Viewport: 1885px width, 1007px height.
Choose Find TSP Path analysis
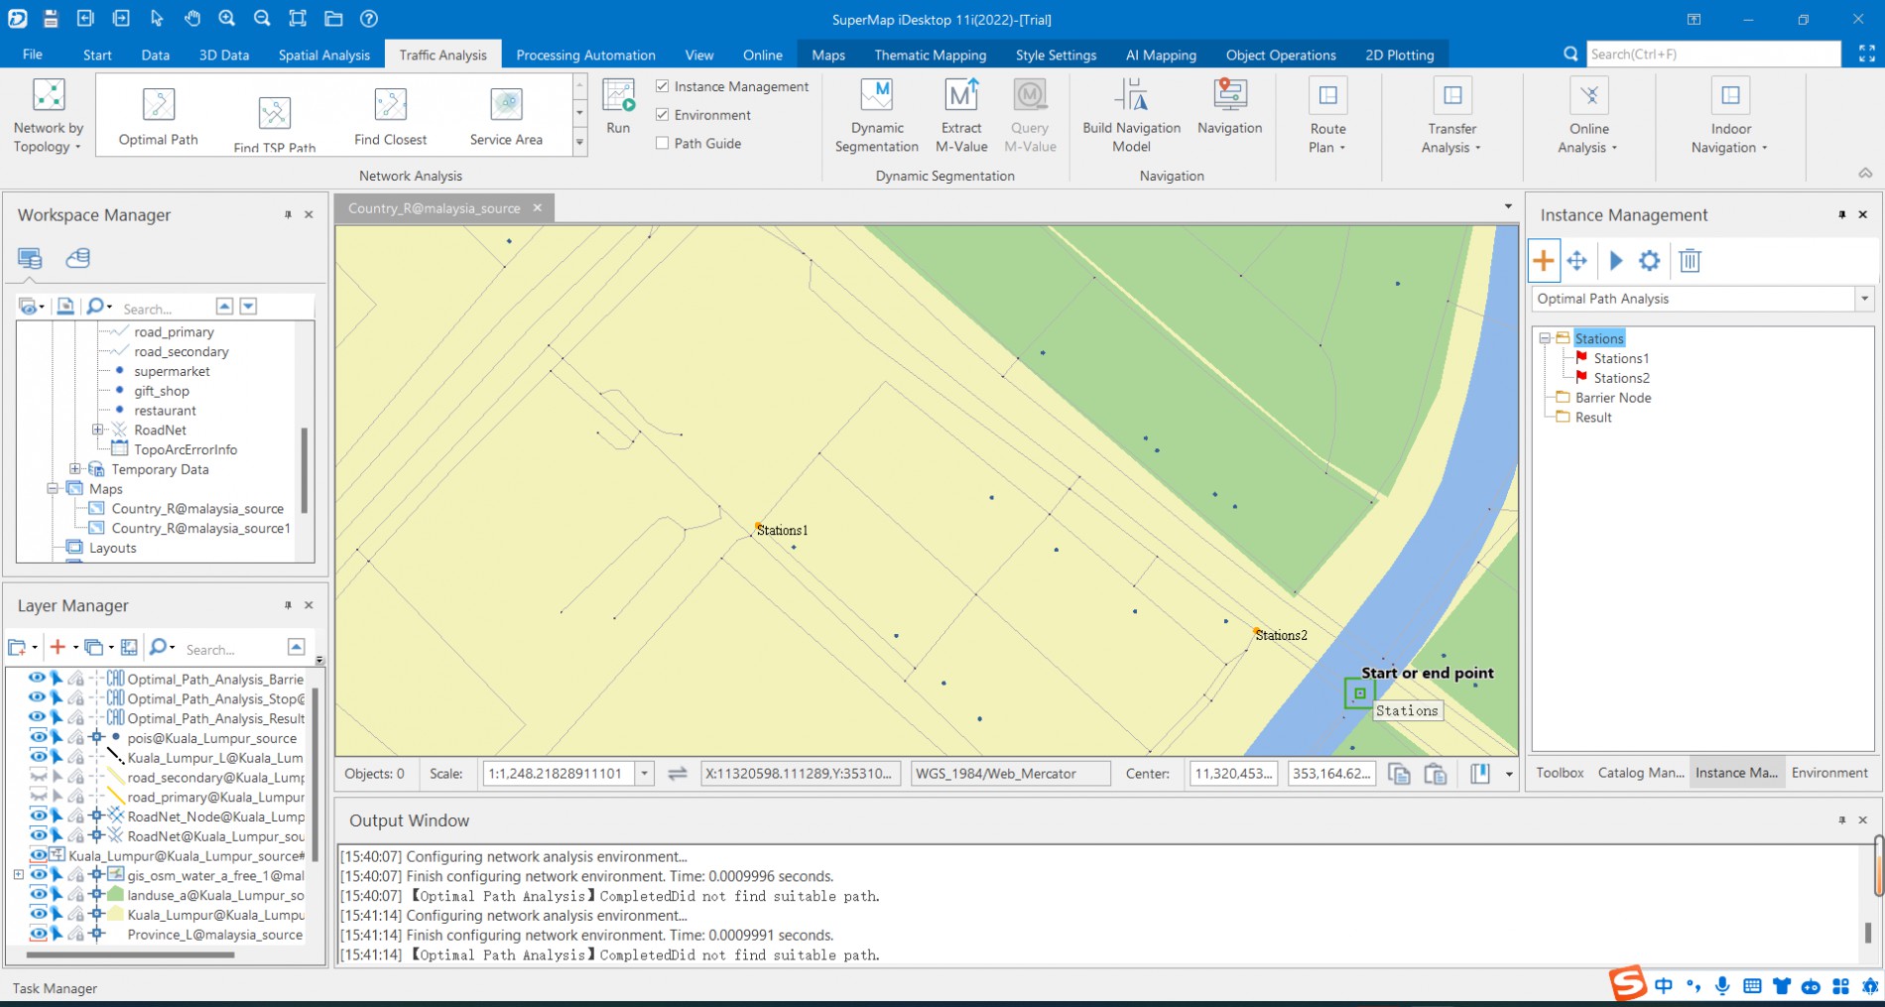pyautogui.click(x=274, y=124)
